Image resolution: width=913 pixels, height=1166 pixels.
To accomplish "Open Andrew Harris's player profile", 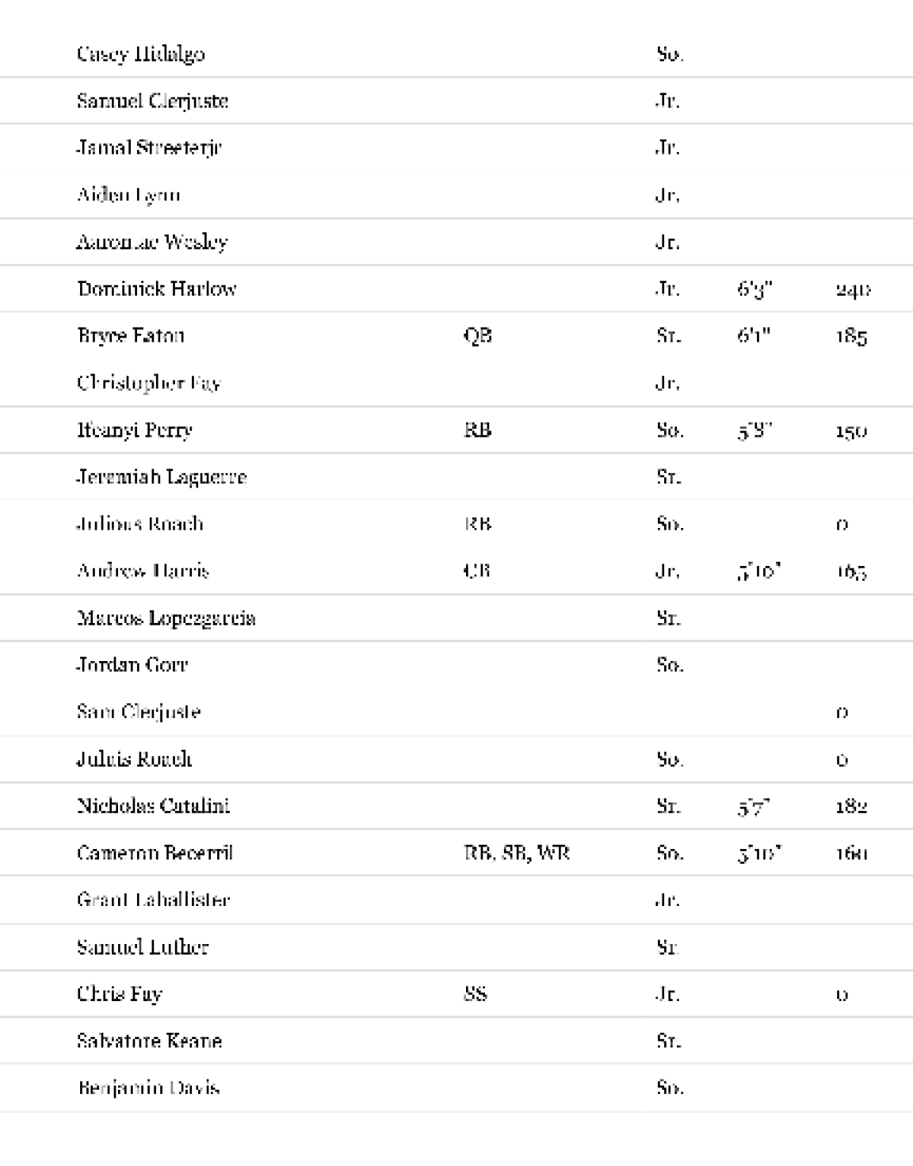I will 143,571.
